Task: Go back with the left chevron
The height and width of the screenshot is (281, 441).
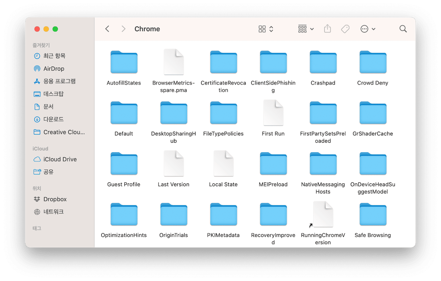Action: [107, 29]
